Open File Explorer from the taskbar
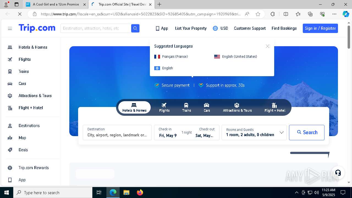 [127, 193]
